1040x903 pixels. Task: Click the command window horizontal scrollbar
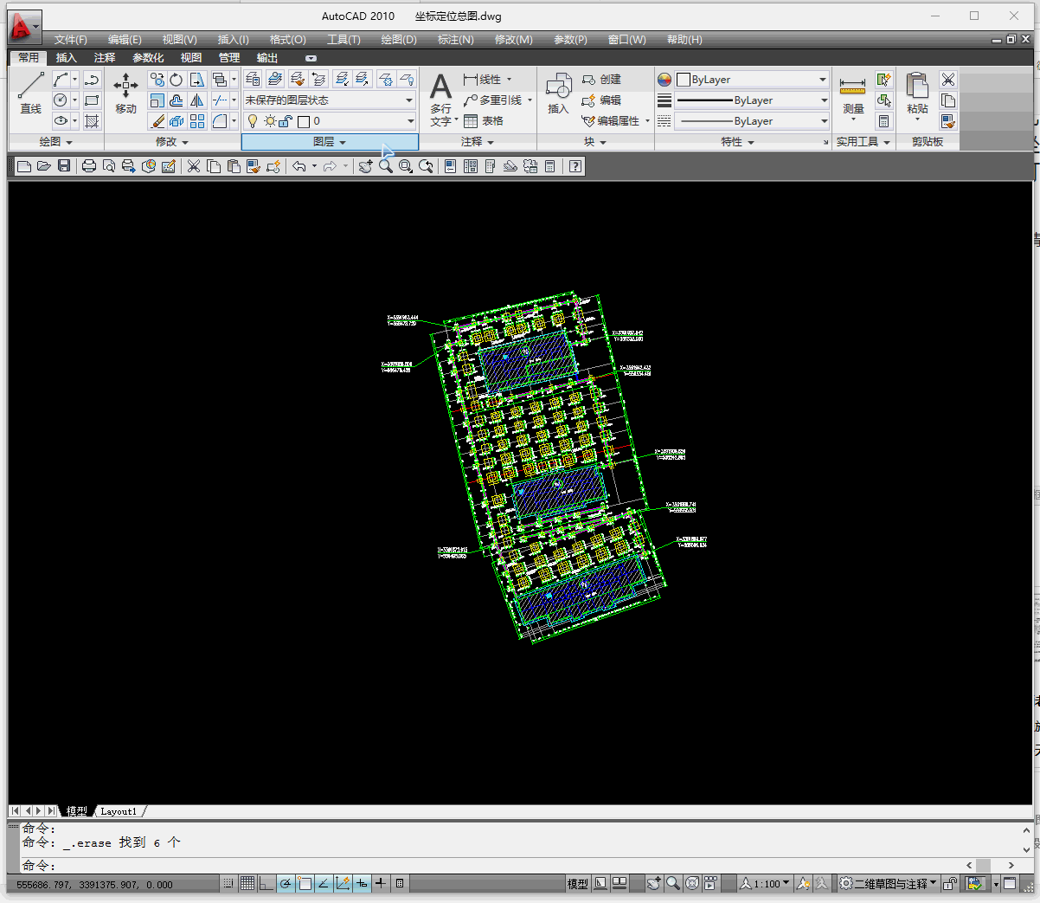(x=991, y=865)
